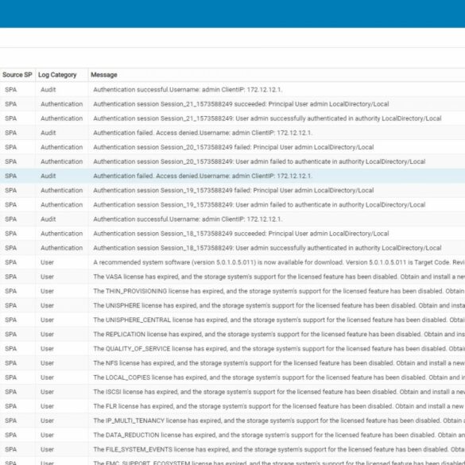Select the REPLICATION license expired message

tap(279, 334)
